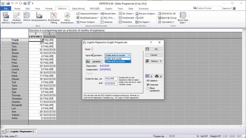Open More Distributions
Viewport: 246px width, 138px height.
(x=67, y=18)
